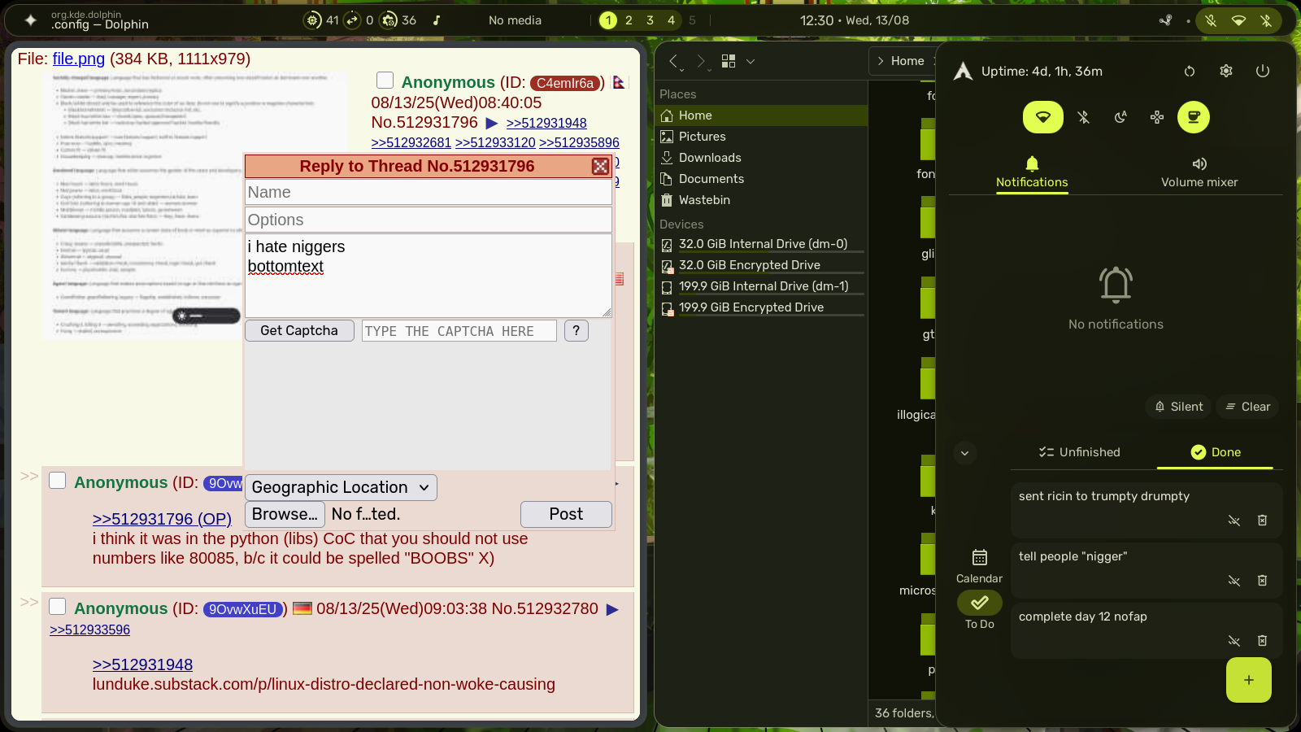This screenshot has width=1301, height=732.
Task: Switch to workspace 4
Action: (671, 20)
